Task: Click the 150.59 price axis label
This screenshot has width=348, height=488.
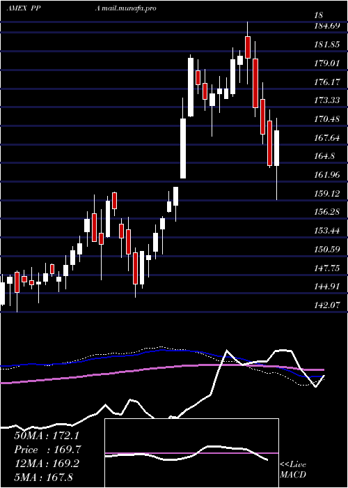Action: tap(327, 250)
